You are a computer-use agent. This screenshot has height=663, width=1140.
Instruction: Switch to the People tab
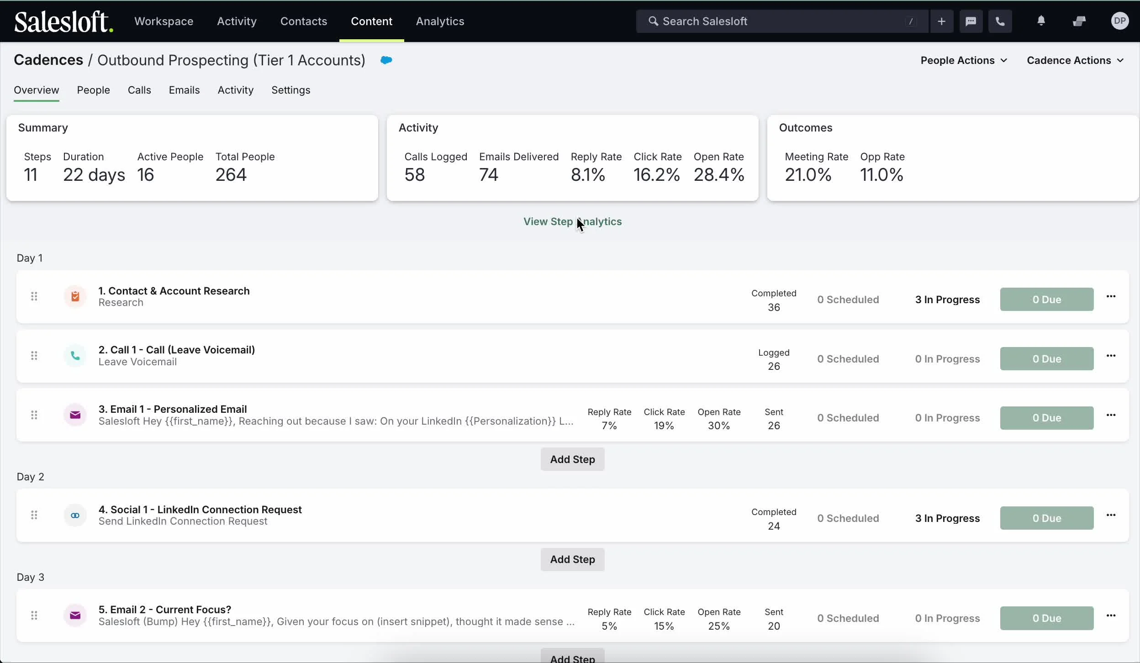coord(93,90)
